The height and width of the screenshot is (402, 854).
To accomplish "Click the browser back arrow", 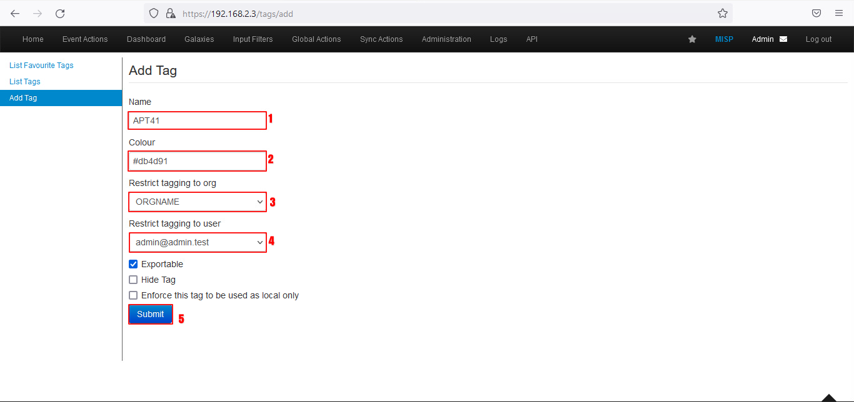I will (x=15, y=13).
